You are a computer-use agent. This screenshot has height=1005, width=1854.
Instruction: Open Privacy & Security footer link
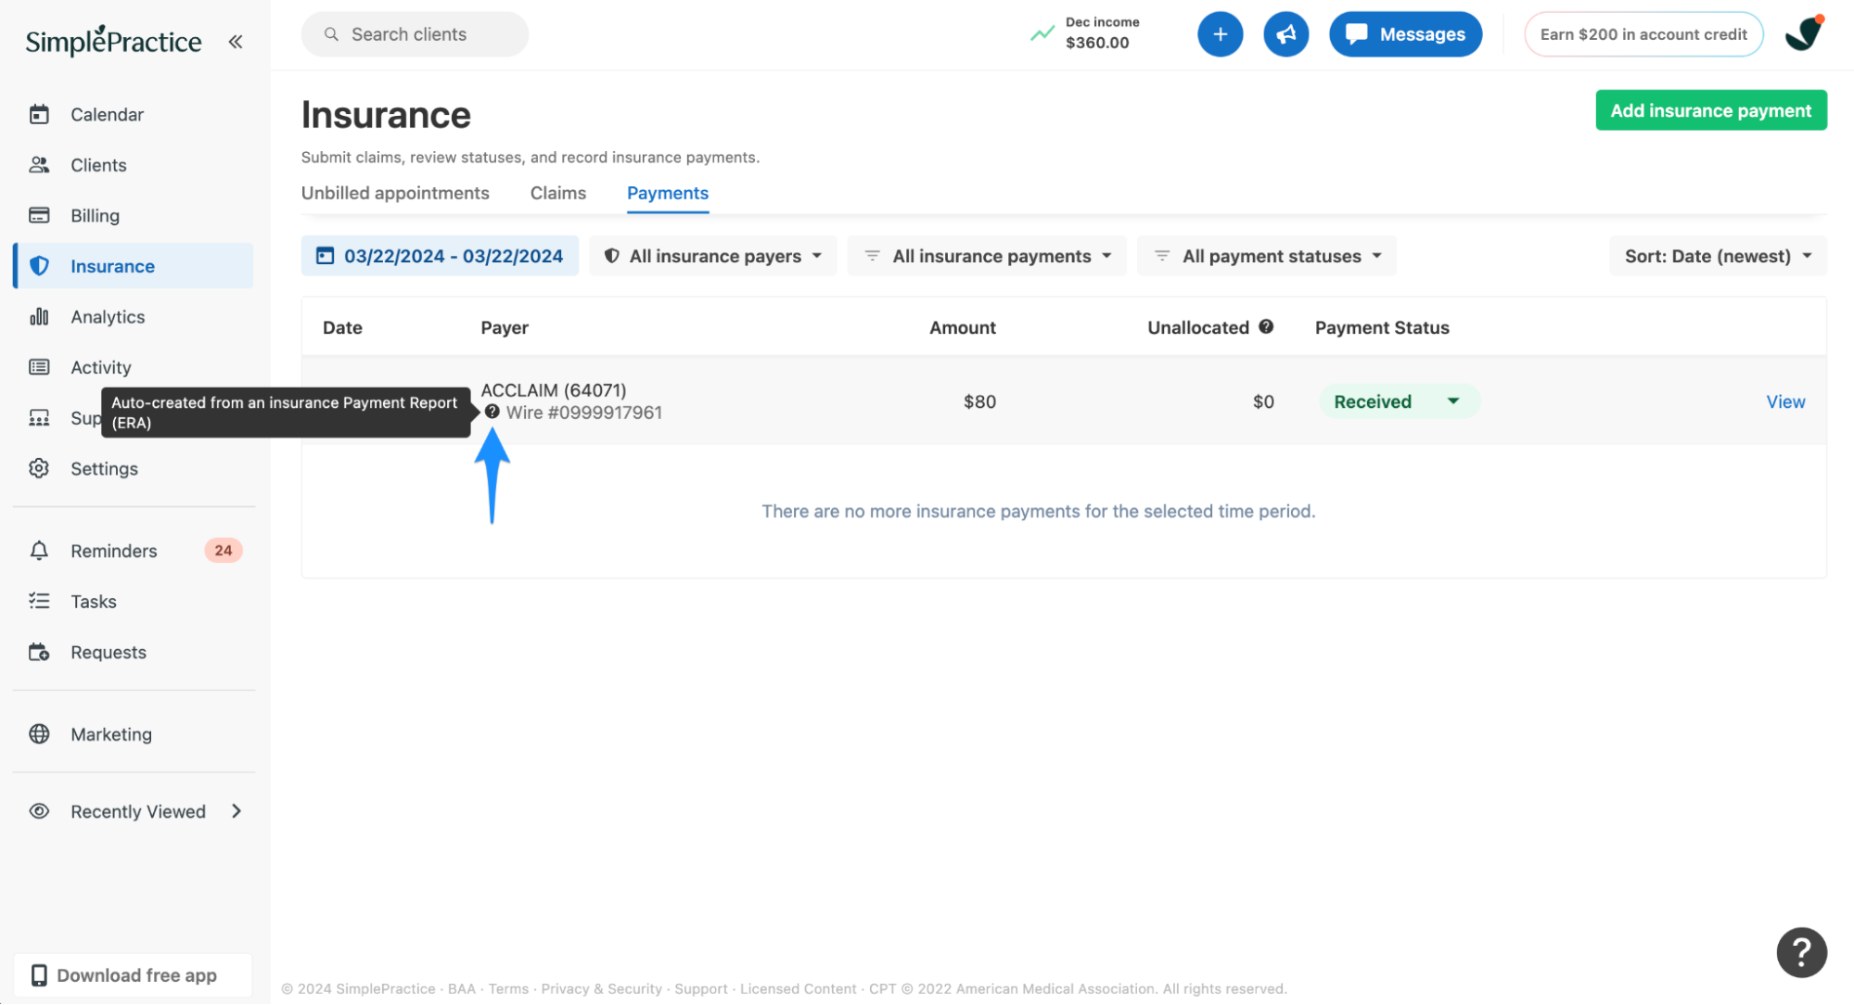click(602, 989)
